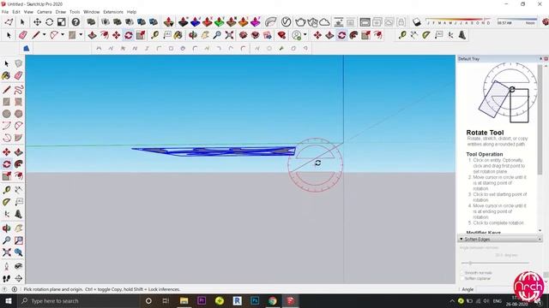Select the Look Around eye tool
549x308 pixels.
click(x=19, y=266)
